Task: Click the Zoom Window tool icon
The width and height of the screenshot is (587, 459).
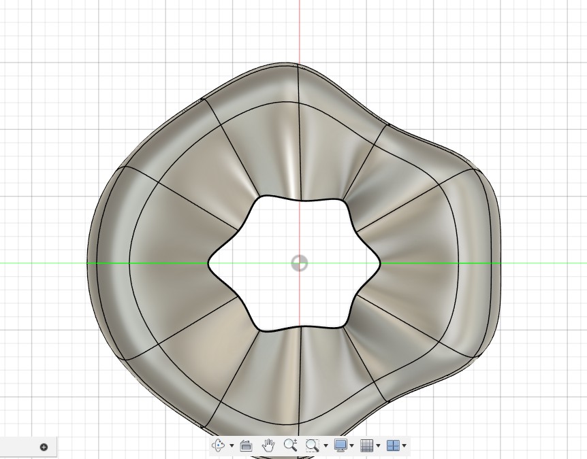Action: 312,445
